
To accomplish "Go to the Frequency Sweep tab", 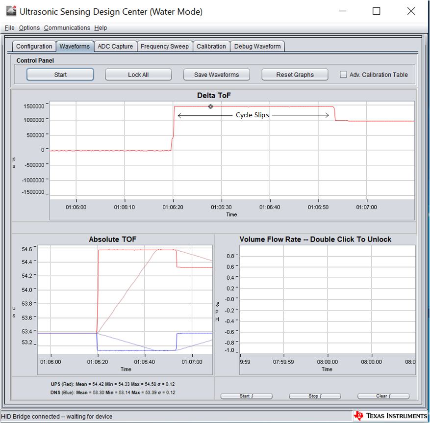I will pyautogui.click(x=165, y=47).
